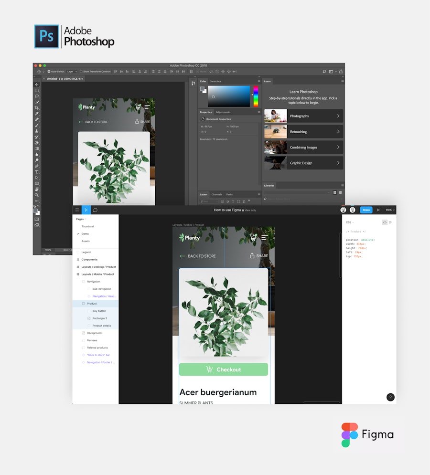Screen dimensions: 430x475
Task: Select Libraries grid view toggle in Photoshop
Action: pyautogui.click(x=335, y=192)
